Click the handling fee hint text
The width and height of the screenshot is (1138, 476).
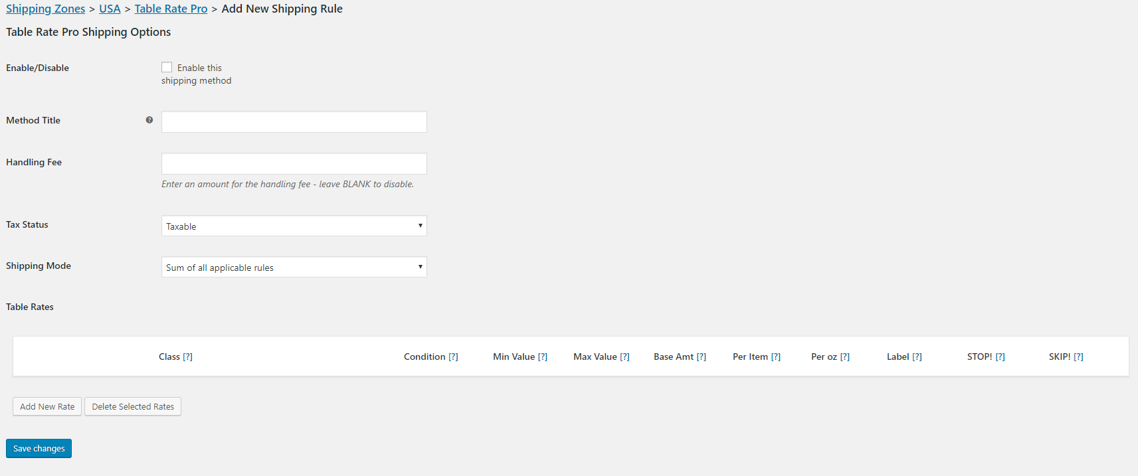click(288, 184)
